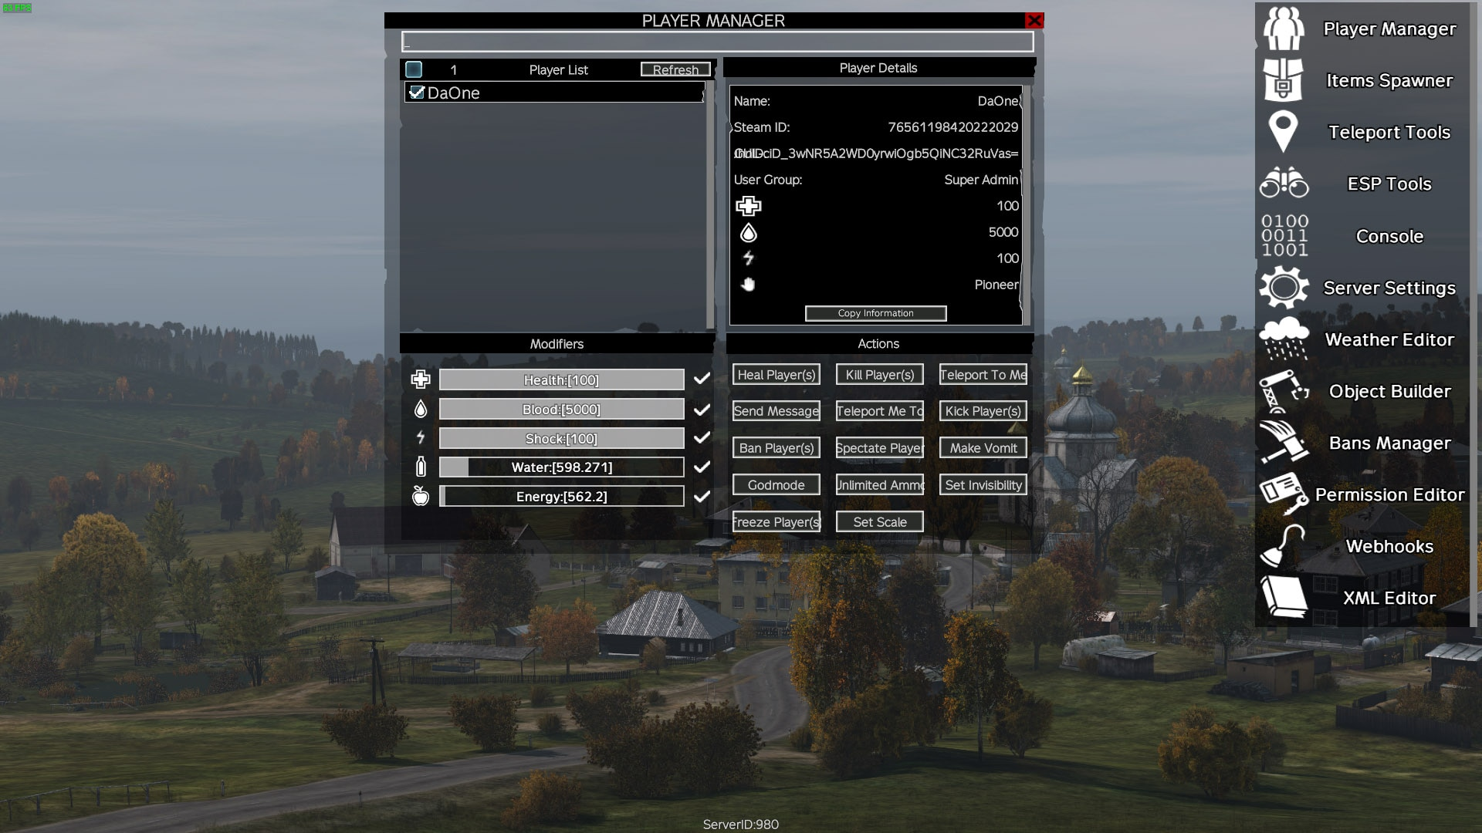1482x833 pixels.
Task: Click Send Message button
Action: coord(777,411)
